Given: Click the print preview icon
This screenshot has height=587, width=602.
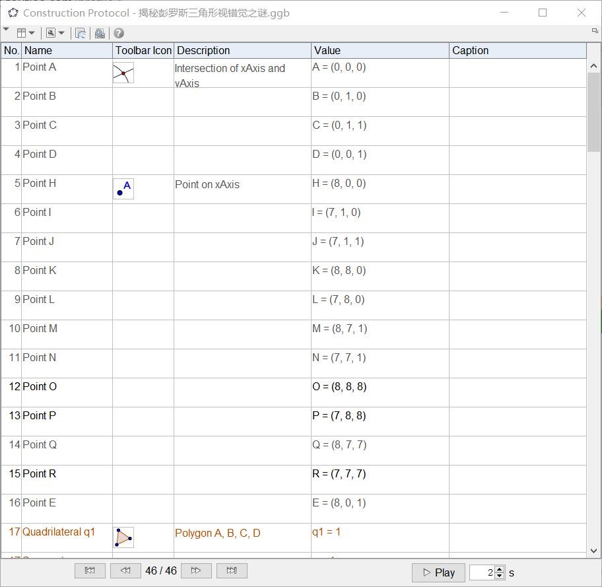Looking at the screenshot, I should [100, 33].
